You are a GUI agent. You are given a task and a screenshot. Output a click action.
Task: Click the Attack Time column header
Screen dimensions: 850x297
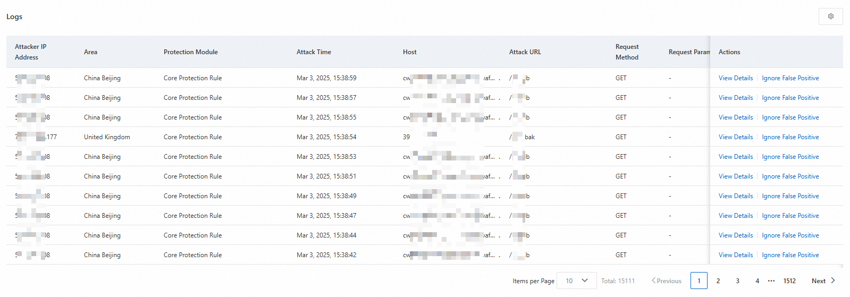coord(314,52)
